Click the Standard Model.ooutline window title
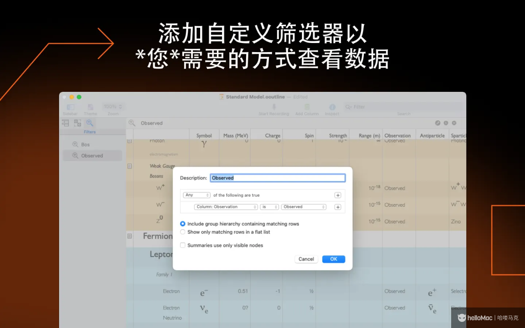 tap(255, 97)
